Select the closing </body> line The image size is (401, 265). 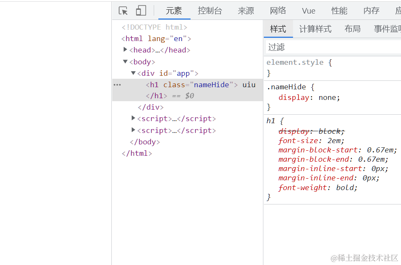145,142
